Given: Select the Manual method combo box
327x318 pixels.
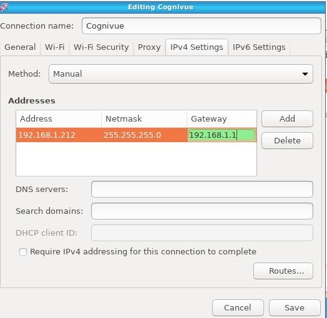Looking at the screenshot, I should coord(181,74).
